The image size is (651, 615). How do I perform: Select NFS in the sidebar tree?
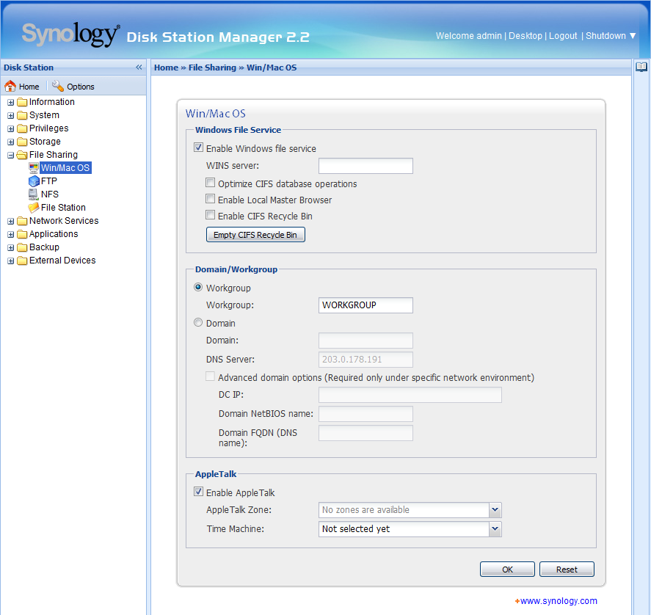coord(49,194)
